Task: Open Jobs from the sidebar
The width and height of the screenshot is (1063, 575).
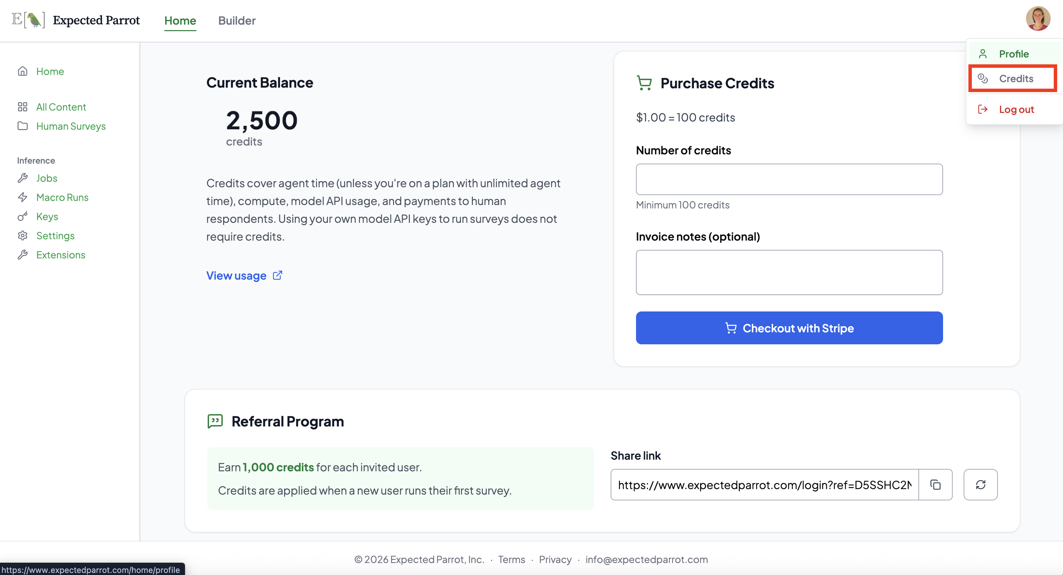Action: tap(47, 178)
